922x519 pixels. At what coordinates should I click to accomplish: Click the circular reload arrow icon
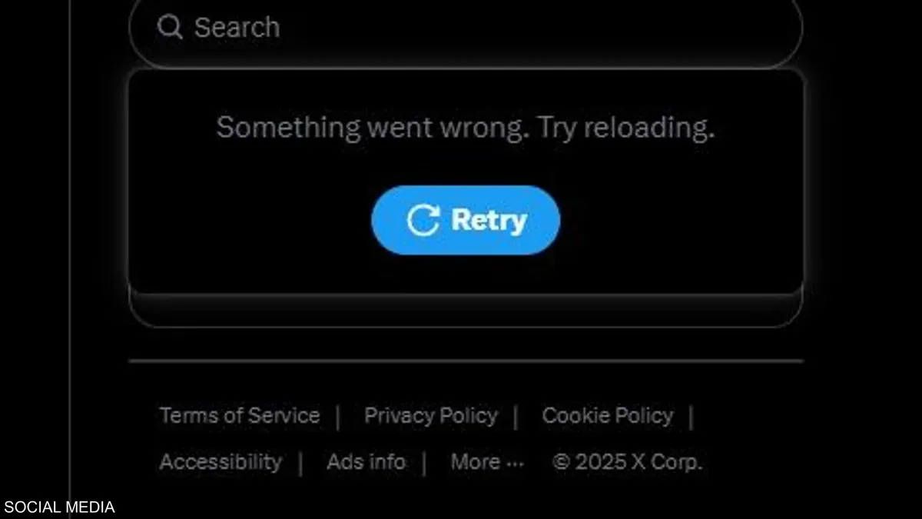423,220
